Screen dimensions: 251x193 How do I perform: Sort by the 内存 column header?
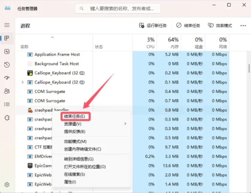pyautogui.click(x=169, y=43)
